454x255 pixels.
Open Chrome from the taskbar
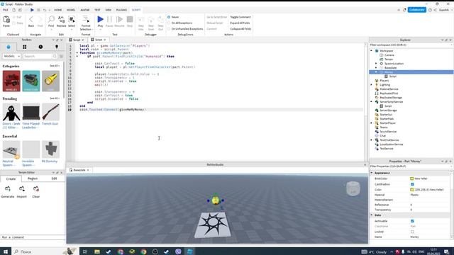pos(143,251)
